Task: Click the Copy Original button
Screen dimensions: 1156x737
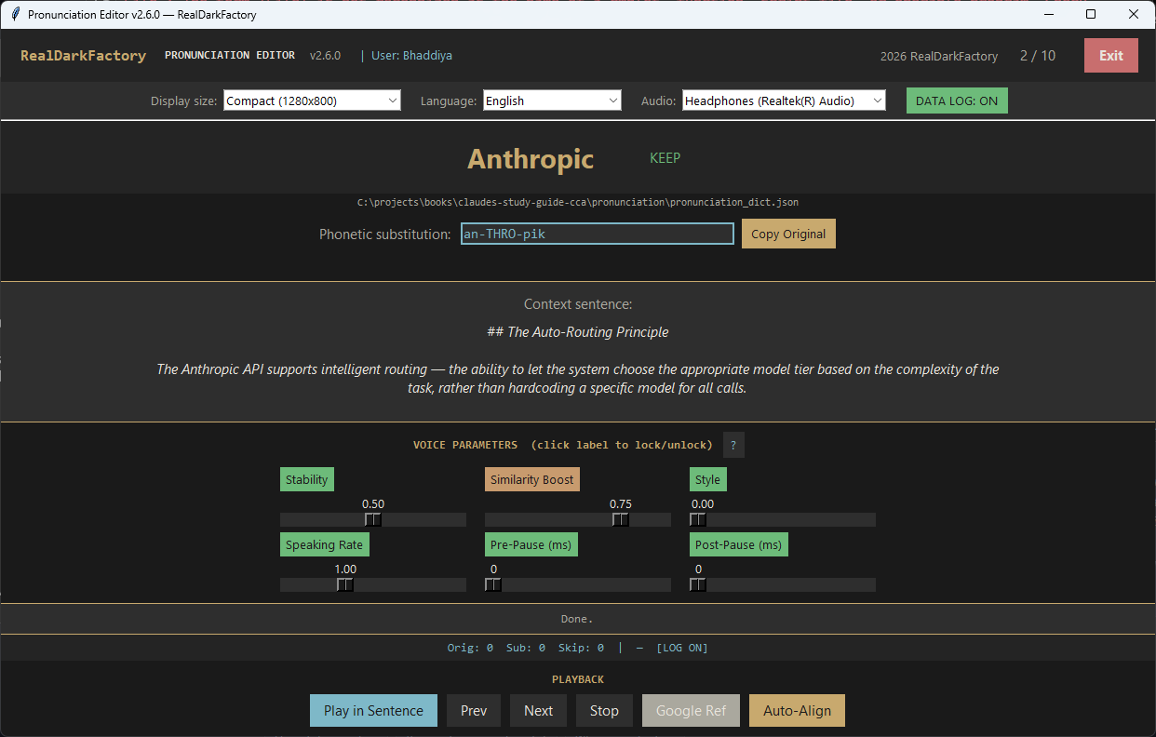Action: pos(788,234)
